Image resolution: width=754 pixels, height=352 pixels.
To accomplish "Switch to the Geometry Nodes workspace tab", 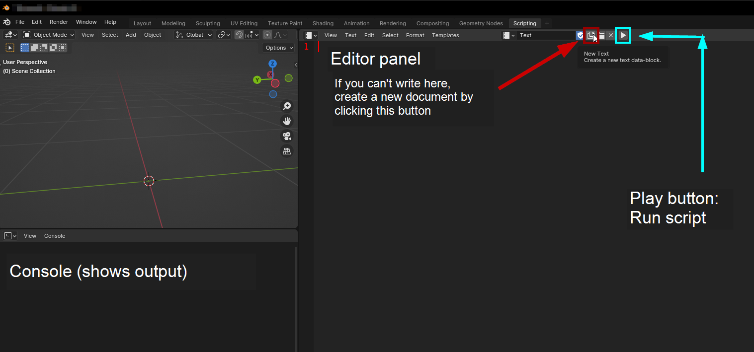I will (x=481, y=23).
